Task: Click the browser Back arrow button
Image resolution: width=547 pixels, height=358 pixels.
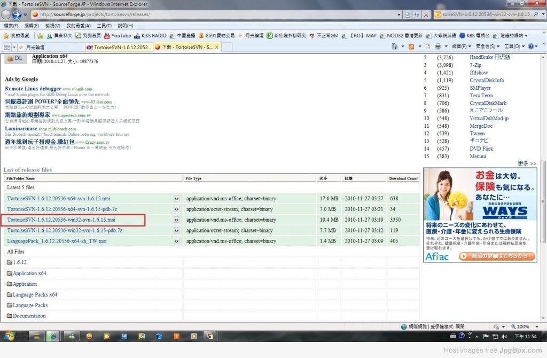Action: tap(7, 14)
